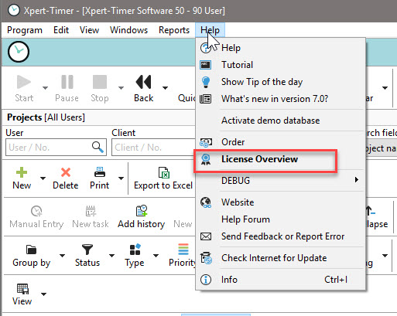Click the Type shapes icon
The image size is (397, 316).
tap(135, 250)
